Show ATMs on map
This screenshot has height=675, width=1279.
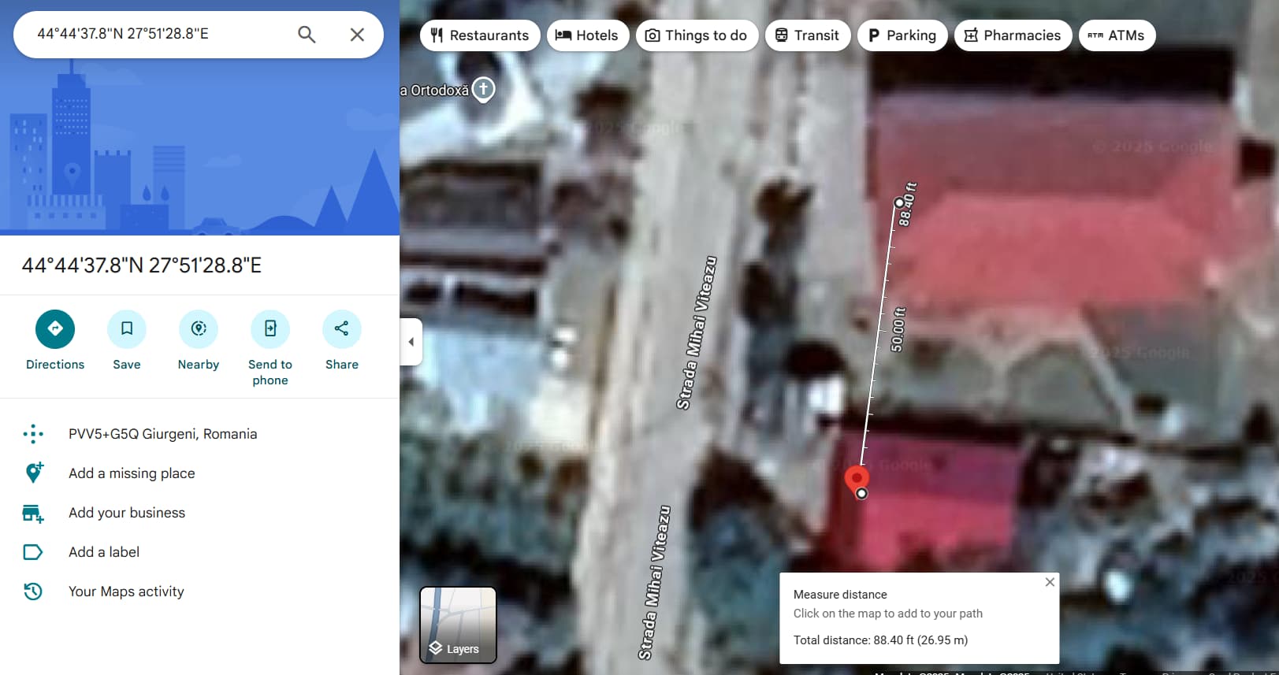pos(1117,35)
